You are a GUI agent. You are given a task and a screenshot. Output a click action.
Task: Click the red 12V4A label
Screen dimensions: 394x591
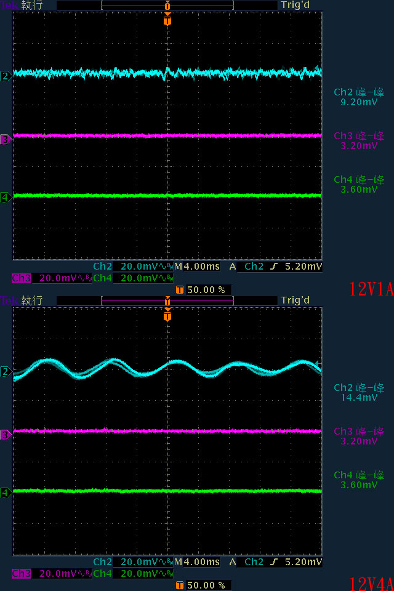pos(371,584)
